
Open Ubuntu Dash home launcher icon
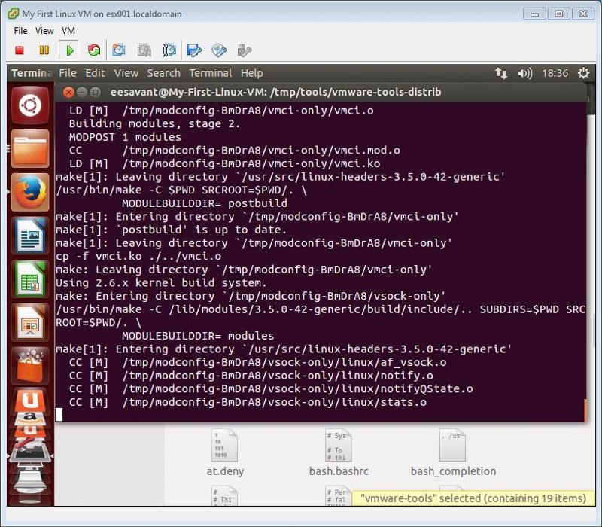point(30,105)
